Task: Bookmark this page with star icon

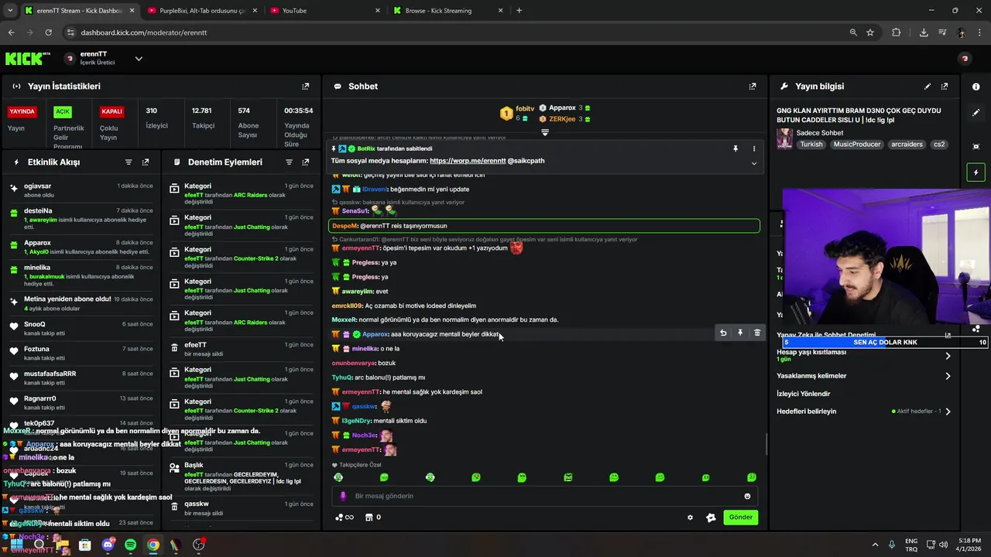Action: 870,32
